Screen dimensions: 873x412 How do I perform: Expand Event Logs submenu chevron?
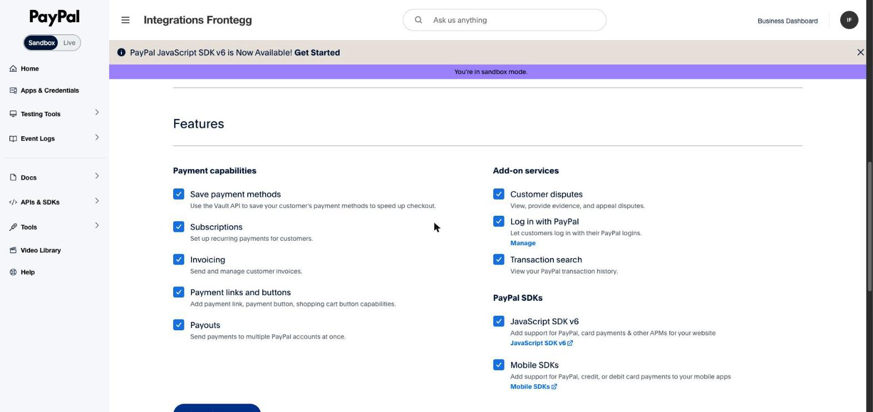pyautogui.click(x=97, y=137)
